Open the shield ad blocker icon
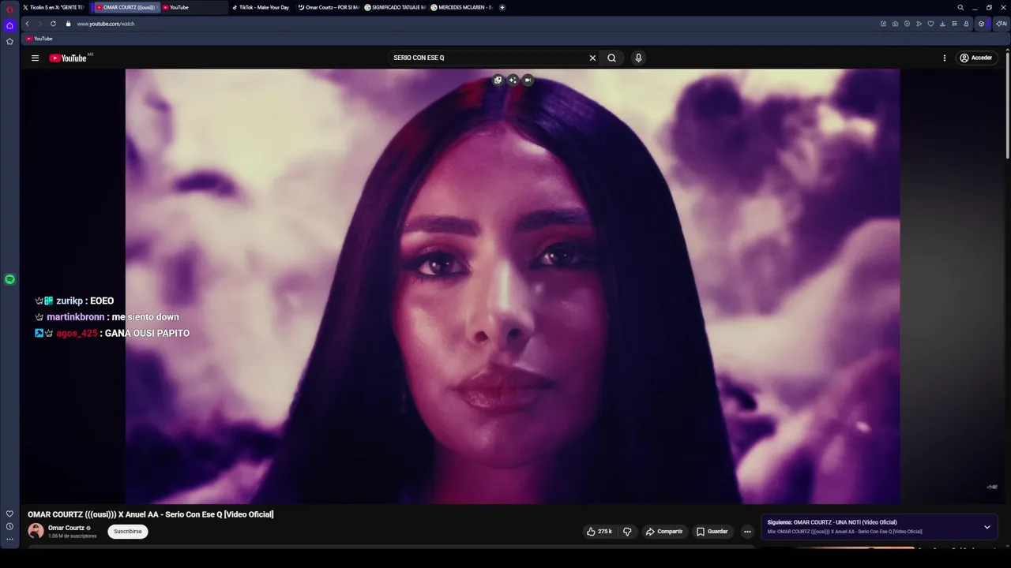Screen dimensions: 1011x568 tap(907, 24)
